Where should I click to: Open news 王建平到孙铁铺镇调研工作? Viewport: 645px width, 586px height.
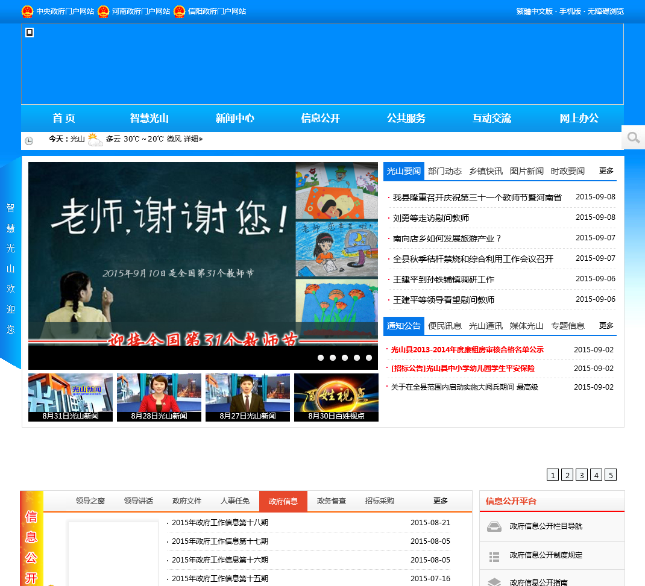pos(444,280)
